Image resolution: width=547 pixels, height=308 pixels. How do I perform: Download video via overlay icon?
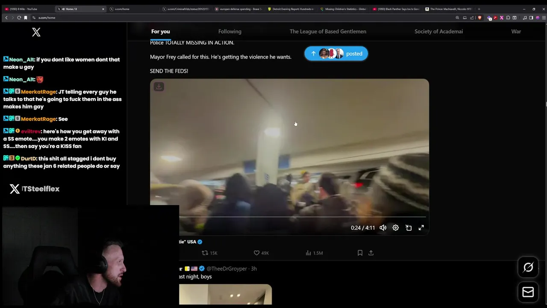click(x=159, y=86)
